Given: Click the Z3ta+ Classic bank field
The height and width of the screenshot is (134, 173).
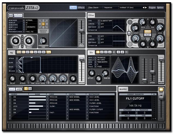Looking at the screenshot, I should click(x=95, y=8).
